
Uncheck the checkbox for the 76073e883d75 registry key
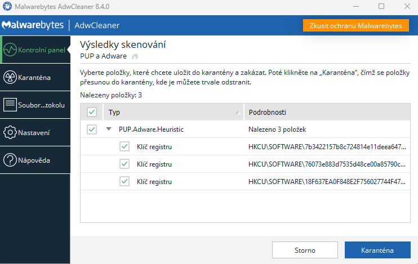pyautogui.click(x=124, y=164)
